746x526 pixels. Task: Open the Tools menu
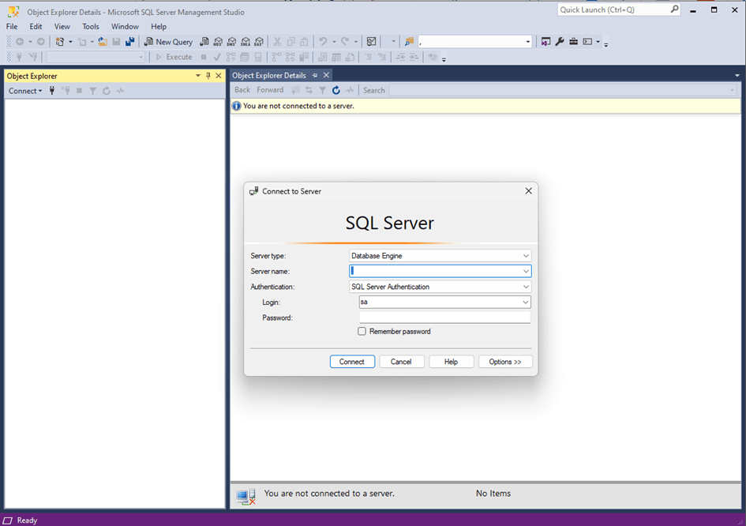coord(91,26)
